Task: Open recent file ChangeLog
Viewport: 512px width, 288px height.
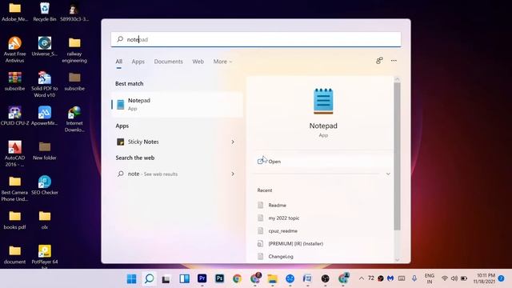Action: (281, 256)
